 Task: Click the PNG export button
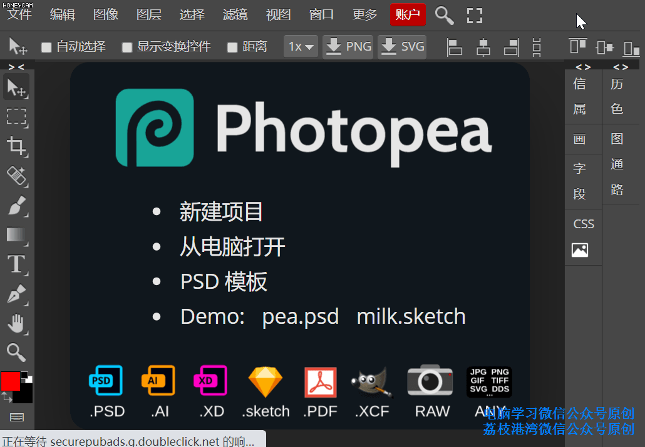348,46
